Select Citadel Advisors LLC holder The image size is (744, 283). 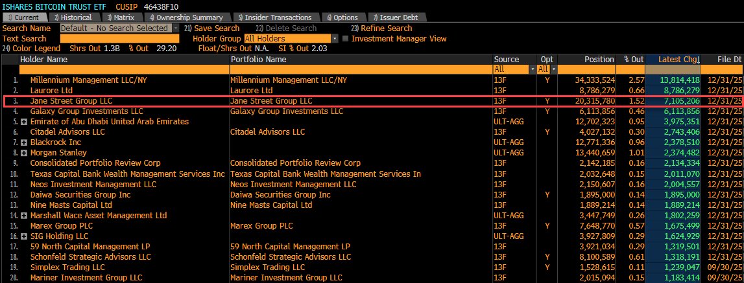[x=67, y=132]
